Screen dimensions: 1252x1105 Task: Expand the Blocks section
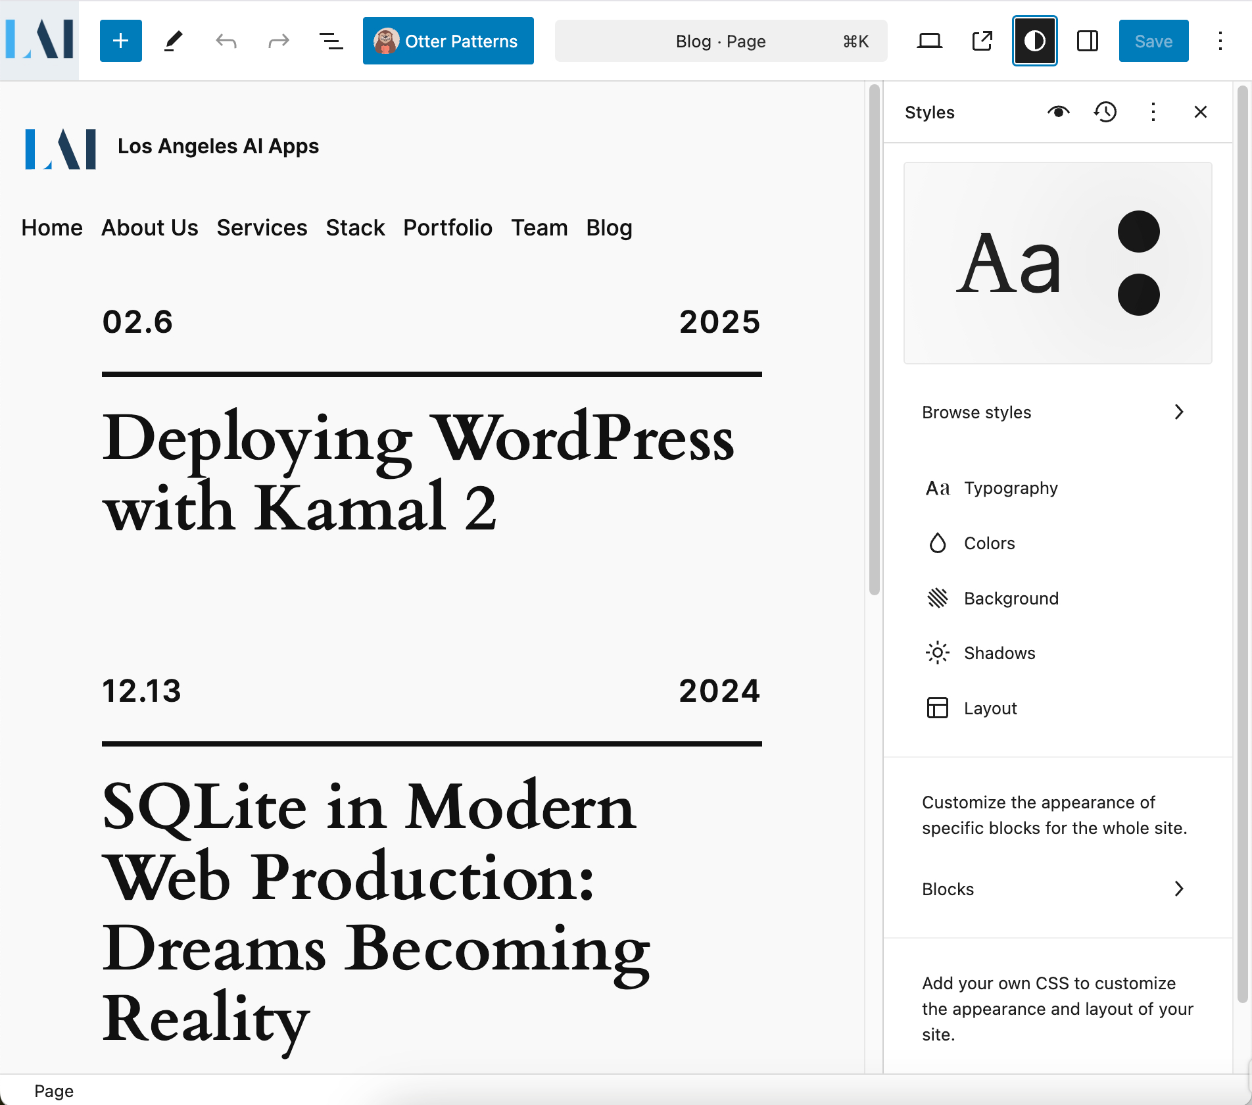point(1052,889)
